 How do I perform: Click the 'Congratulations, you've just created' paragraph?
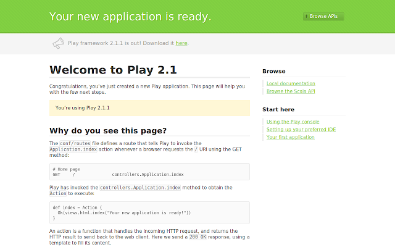point(147,89)
